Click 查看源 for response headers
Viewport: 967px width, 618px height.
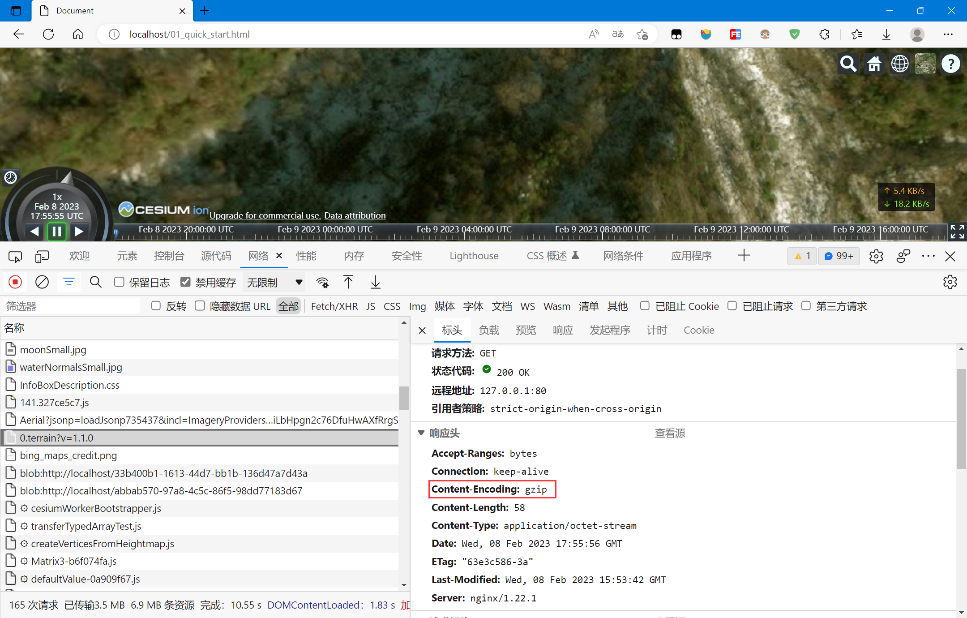[670, 433]
